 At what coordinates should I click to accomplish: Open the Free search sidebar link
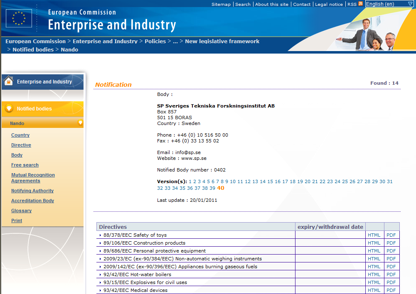(25, 165)
